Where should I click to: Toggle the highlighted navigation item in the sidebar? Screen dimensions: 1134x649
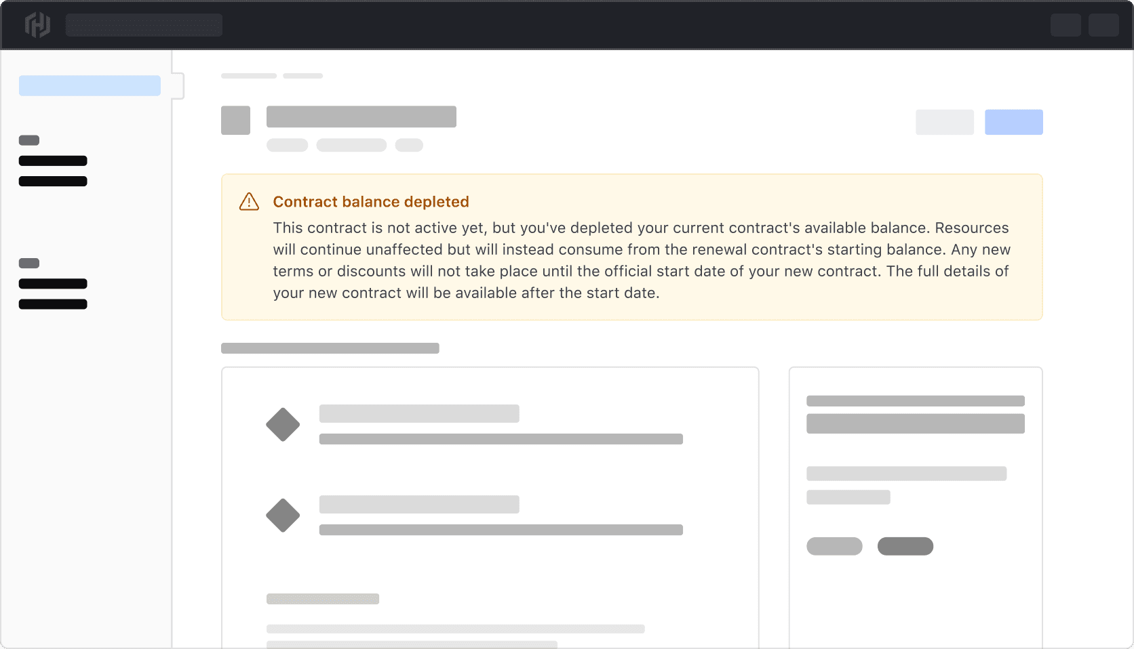(90, 85)
